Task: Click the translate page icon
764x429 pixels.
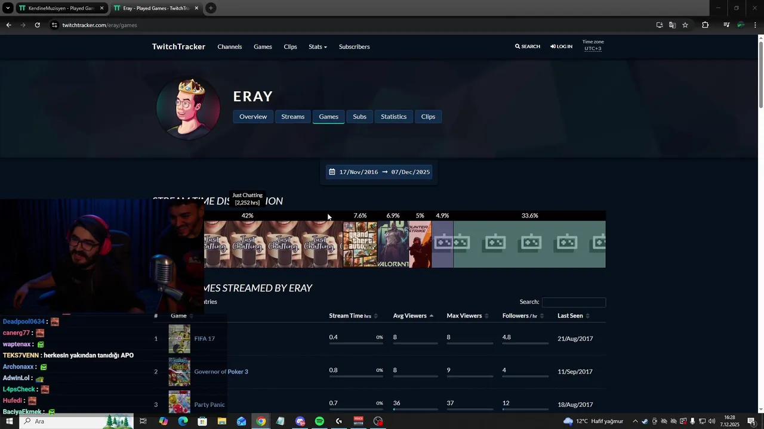Action: 672,25
